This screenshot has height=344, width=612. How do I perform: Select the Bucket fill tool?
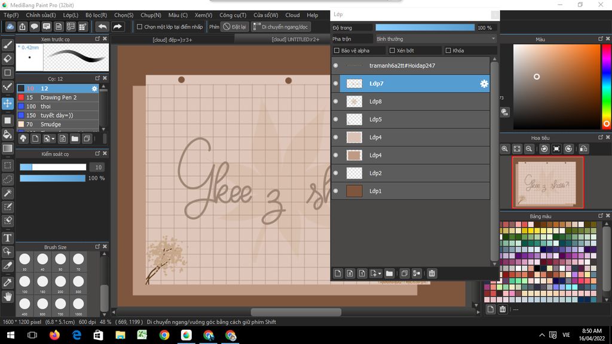click(7, 134)
